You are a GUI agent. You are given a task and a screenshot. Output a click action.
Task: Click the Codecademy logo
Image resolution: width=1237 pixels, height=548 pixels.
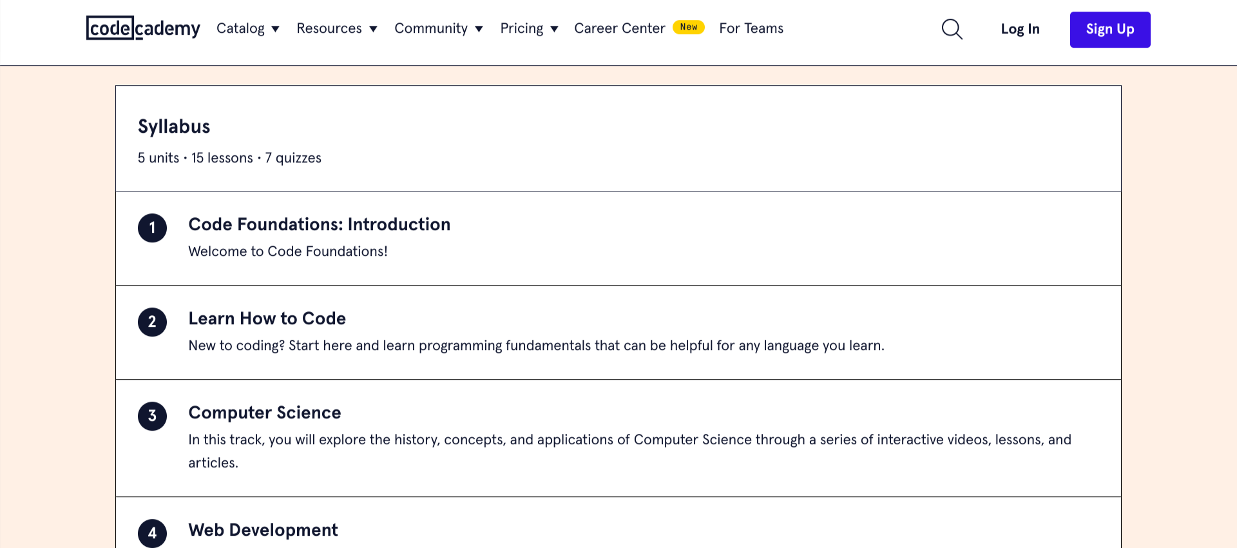click(x=143, y=28)
